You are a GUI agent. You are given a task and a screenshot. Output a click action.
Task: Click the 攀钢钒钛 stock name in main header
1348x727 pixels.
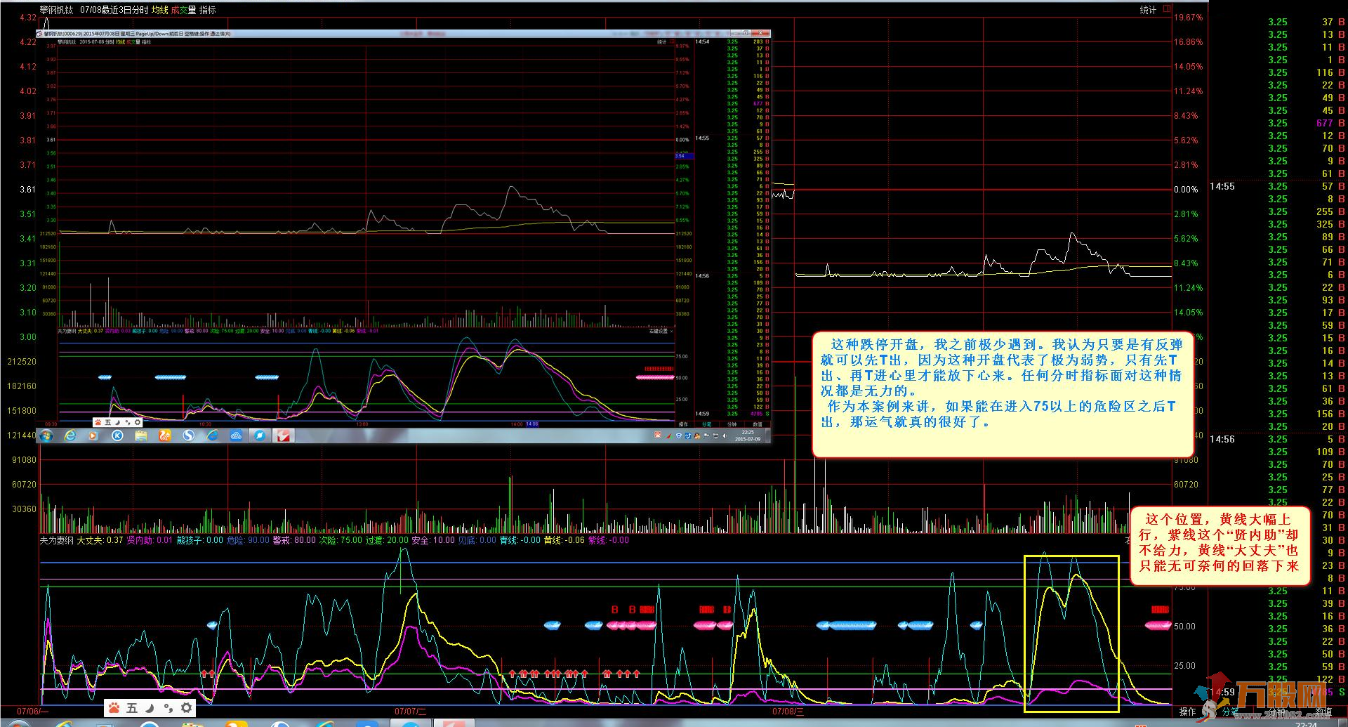point(56,10)
